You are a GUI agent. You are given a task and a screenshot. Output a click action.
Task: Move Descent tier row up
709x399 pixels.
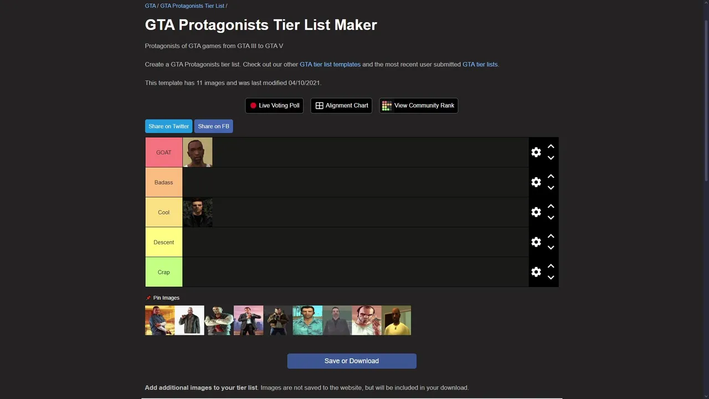551,236
